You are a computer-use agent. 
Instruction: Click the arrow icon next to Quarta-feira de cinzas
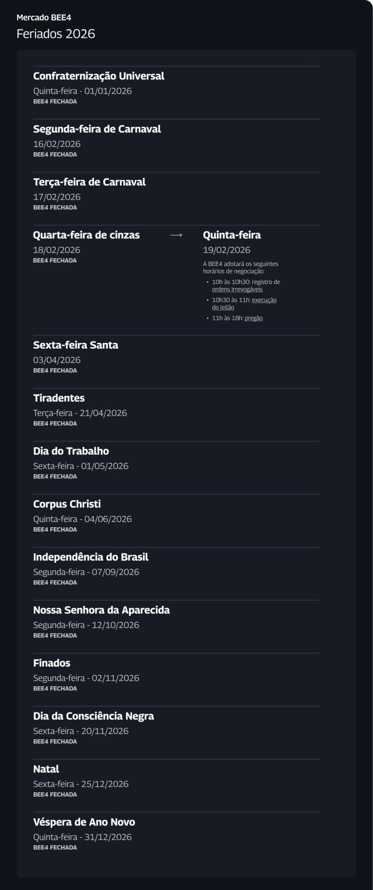pos(176,235)
